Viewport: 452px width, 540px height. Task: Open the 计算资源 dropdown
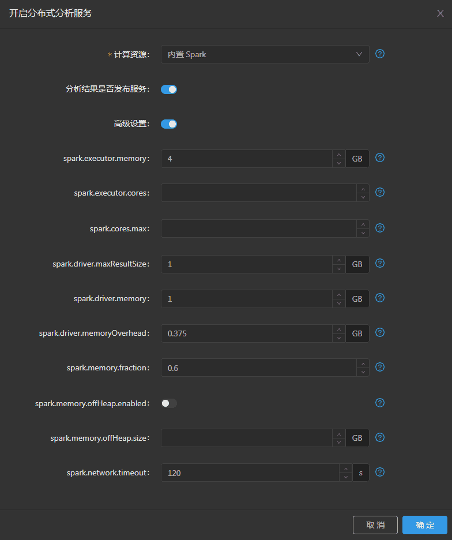pyautogui.click(x=265, y=54)
